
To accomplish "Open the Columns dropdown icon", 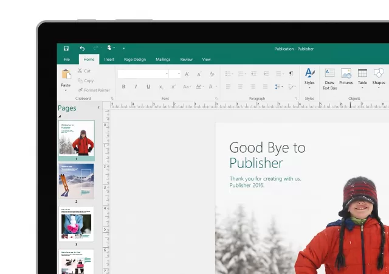I will [x=280, y=74].
